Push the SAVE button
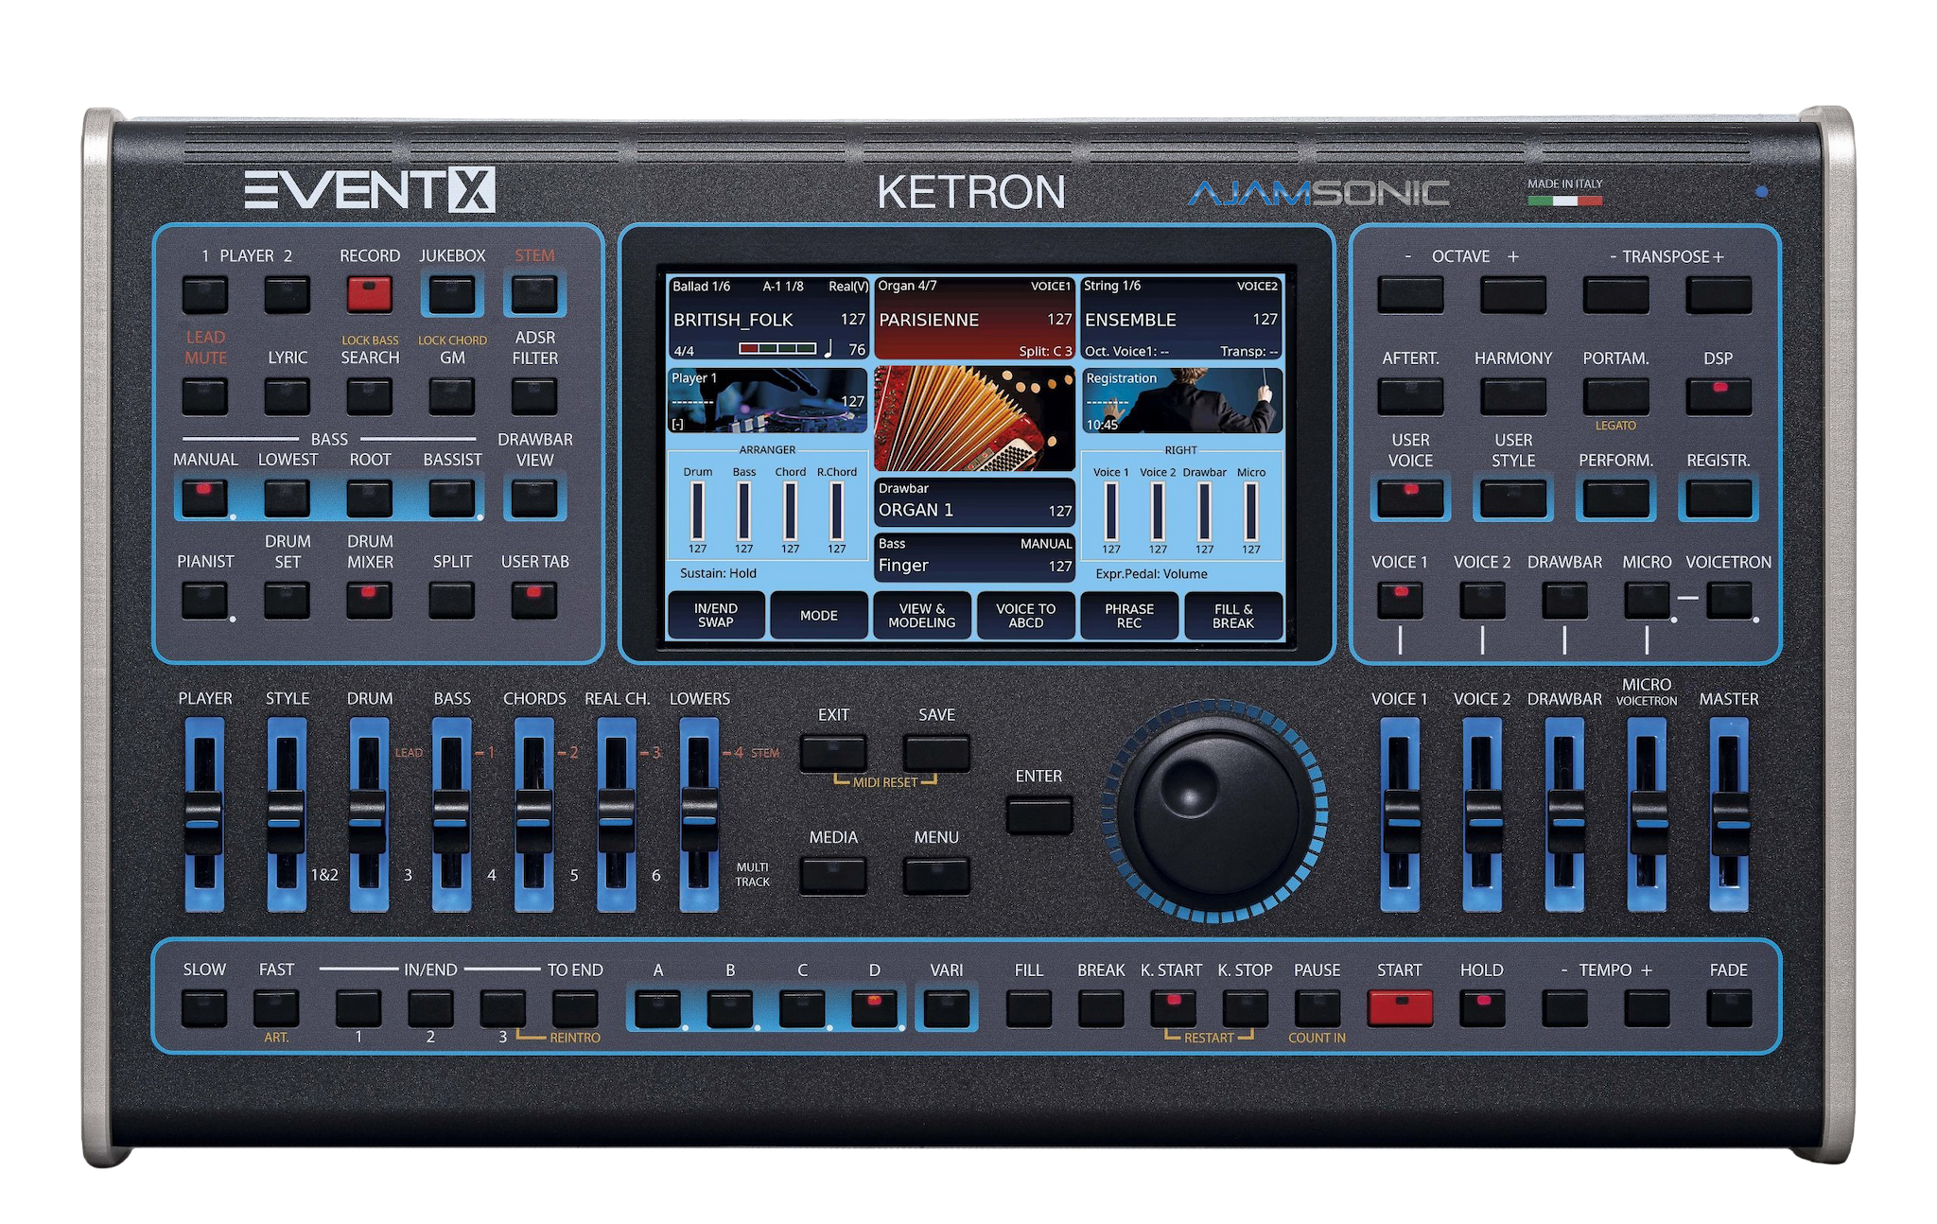 click(936, 754)
